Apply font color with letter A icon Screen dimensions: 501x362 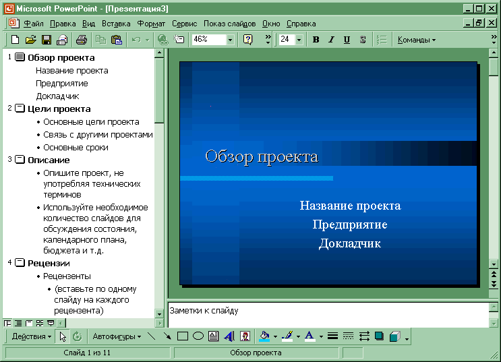[x=310, y=336]
